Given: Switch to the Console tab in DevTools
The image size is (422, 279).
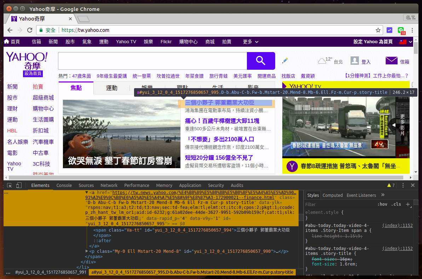Looking at the screenshot, I should [x=64, y=185].
